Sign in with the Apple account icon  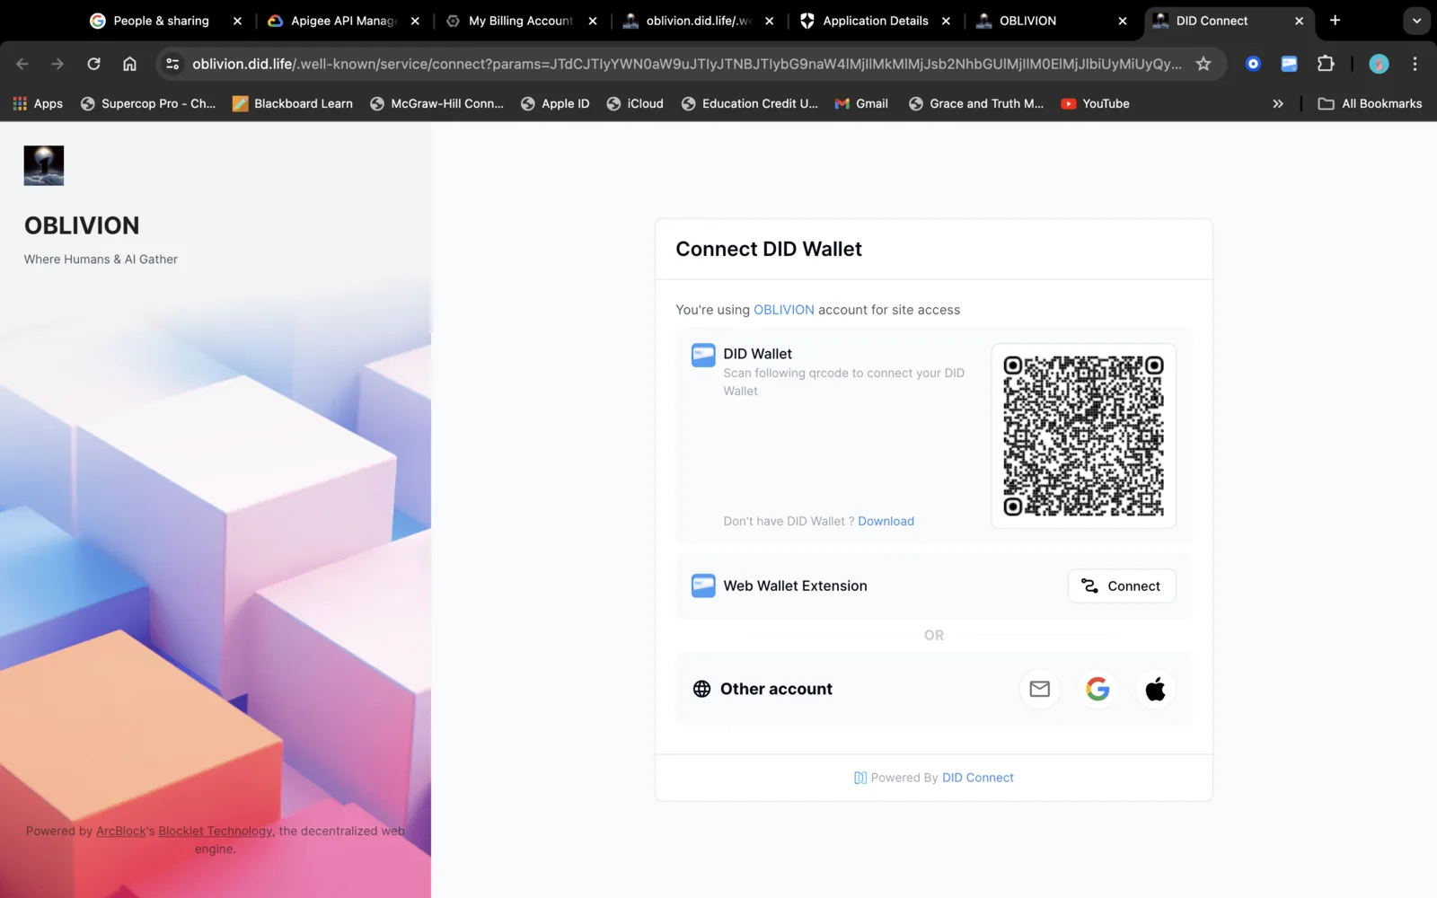coord(1155,689)
